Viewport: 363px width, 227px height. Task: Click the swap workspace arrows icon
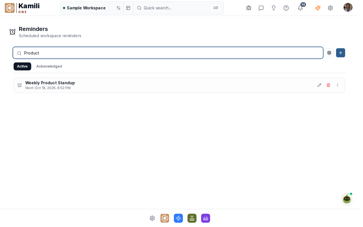(x=119, y=8)
